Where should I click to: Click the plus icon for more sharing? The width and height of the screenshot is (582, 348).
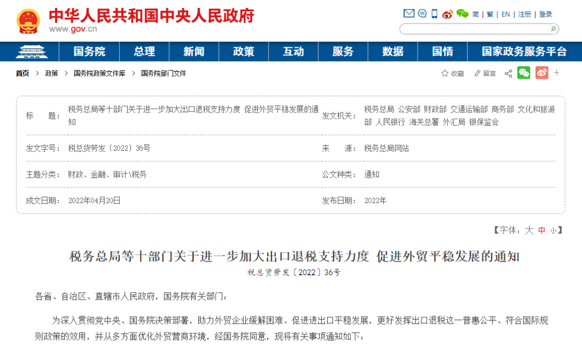pos(556,73)
